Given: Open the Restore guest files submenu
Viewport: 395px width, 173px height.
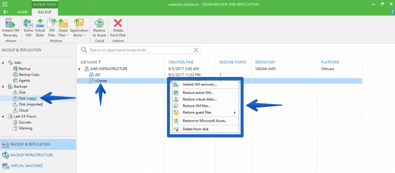Looking at the screenshot, I should click(x=205, y=113).
